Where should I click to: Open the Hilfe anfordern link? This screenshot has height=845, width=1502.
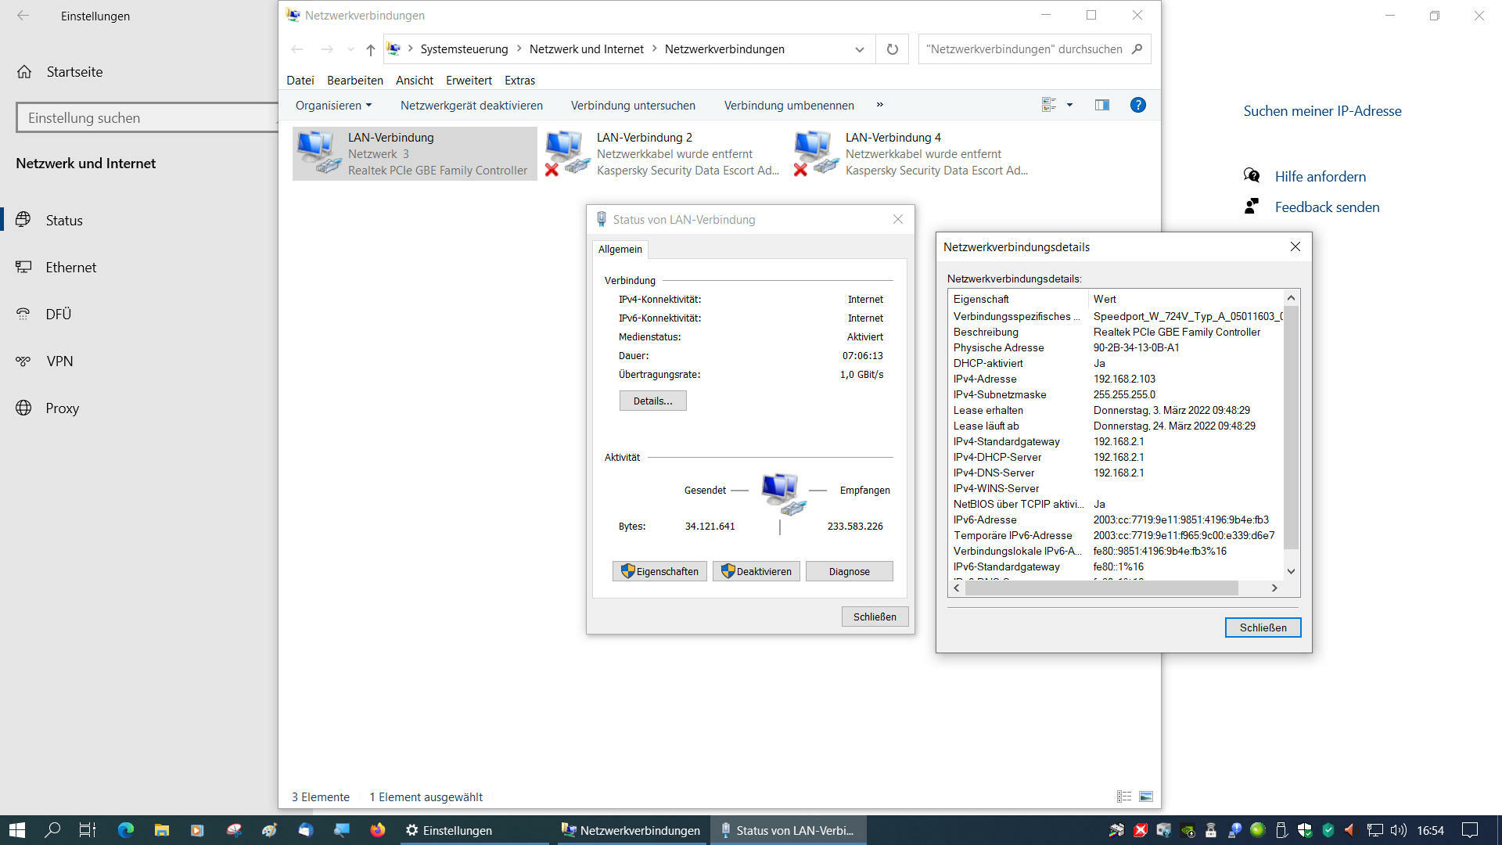coord(1320,177)
